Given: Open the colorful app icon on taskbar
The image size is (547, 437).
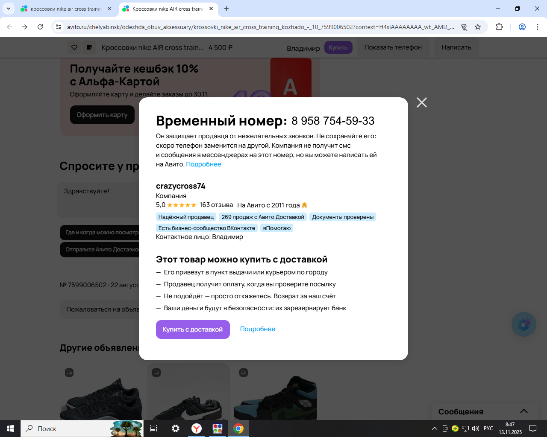Looking at the screenshot, I should pyautogui.click(x=218, y=428).
